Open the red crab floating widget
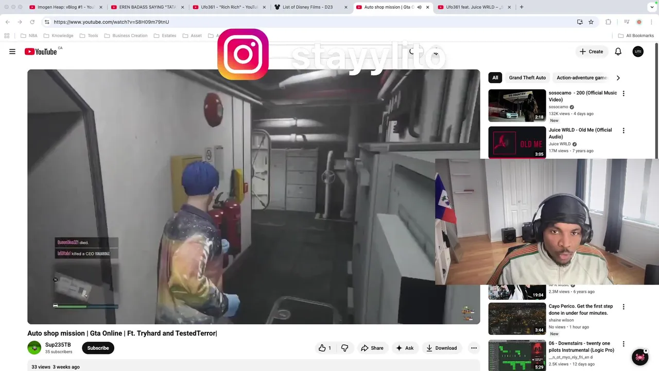Screen dimensions: 659x371 tap(640, 357)
